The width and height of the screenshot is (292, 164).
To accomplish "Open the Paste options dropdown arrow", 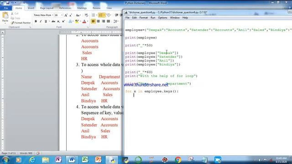I will [5, 23].
